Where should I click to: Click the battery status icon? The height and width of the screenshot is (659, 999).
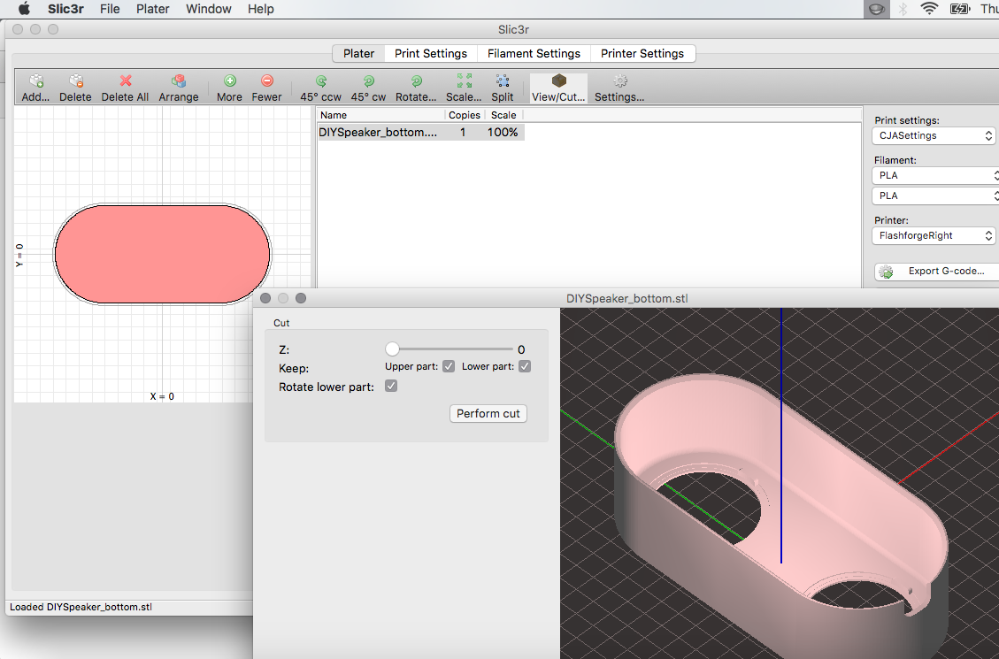pyautogui.click(x=959, y=9)
